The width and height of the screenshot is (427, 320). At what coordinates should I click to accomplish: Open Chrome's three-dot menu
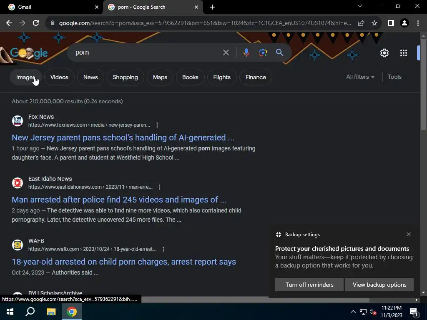tap(418, 23)
